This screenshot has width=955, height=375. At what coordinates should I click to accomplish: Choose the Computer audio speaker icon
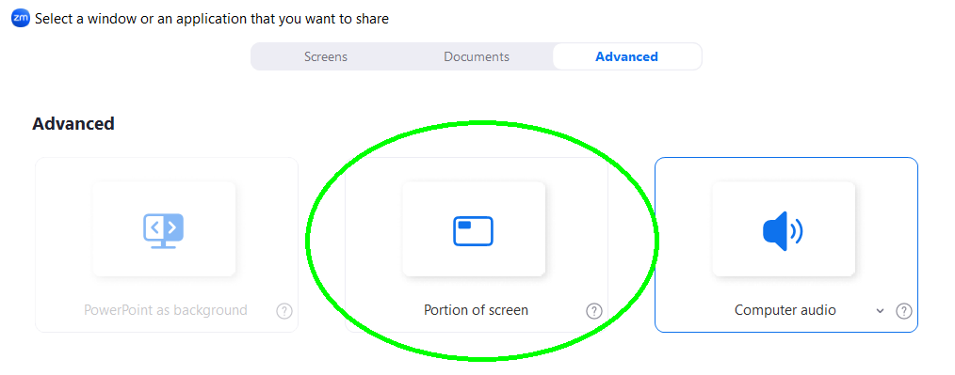coord(783,231)
